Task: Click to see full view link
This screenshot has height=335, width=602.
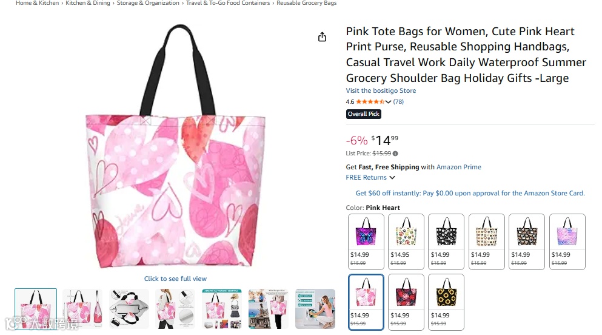Action: (x=175, y=279)
